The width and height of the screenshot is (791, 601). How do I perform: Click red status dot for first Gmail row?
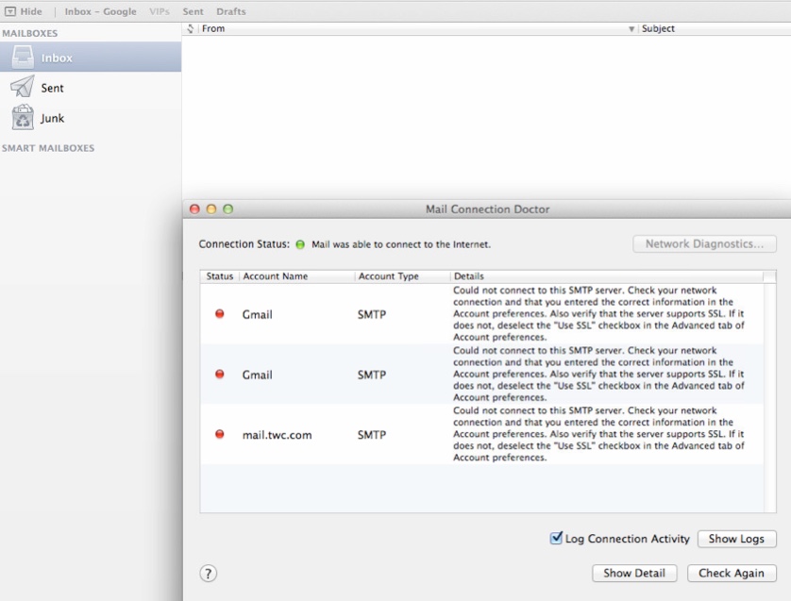(219, 313)
